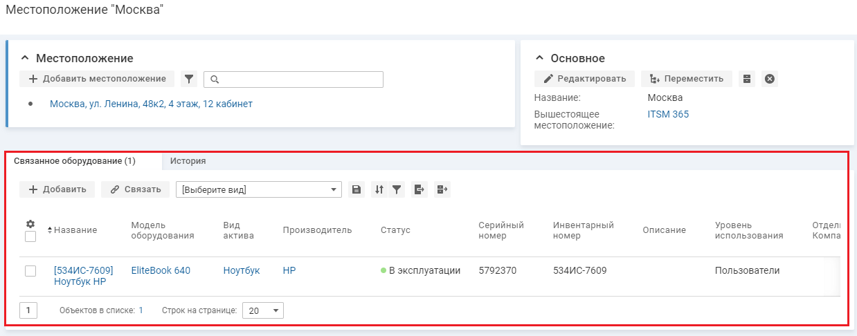Open sorting settings with the arrows icon
Image resolution: width=857 pixels, height=336 pixels.
tap(379, 189)
